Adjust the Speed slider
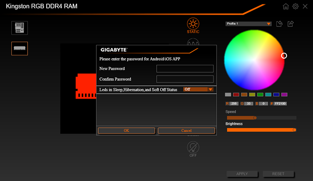Image resolution: width=313 pixels, height=181 pixels. point(261,118)
